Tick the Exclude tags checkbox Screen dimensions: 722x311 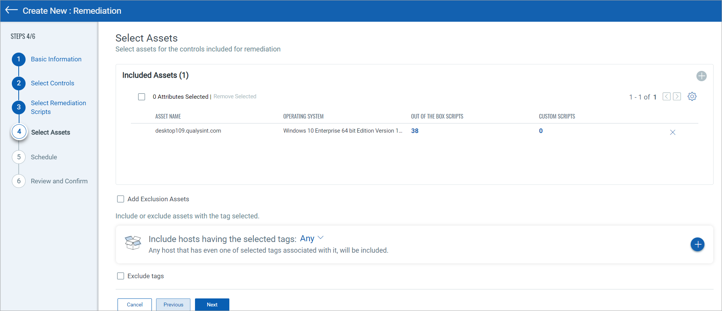click(x=121, y=276)
